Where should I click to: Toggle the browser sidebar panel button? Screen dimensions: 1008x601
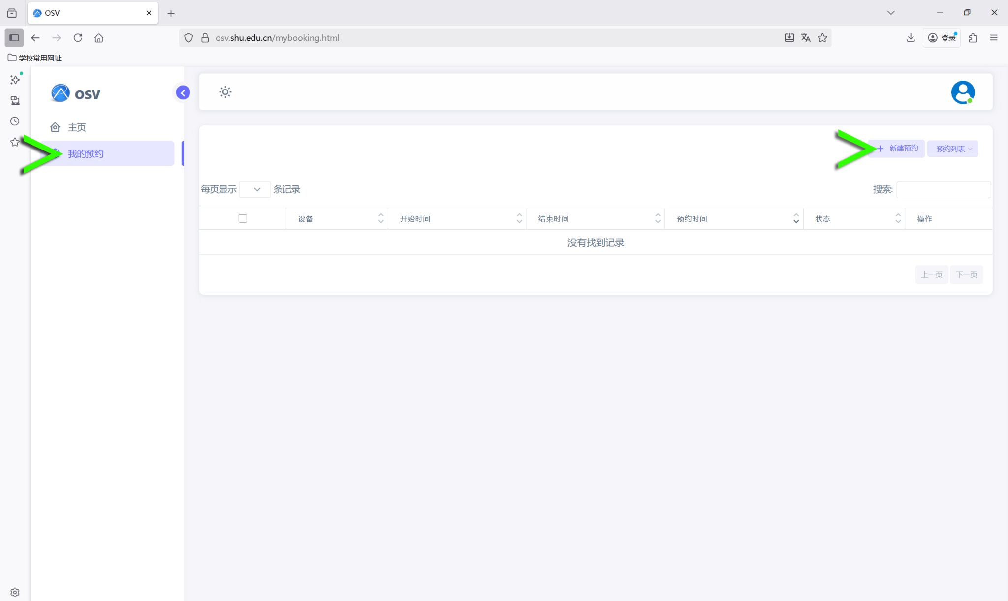[14, 38]
